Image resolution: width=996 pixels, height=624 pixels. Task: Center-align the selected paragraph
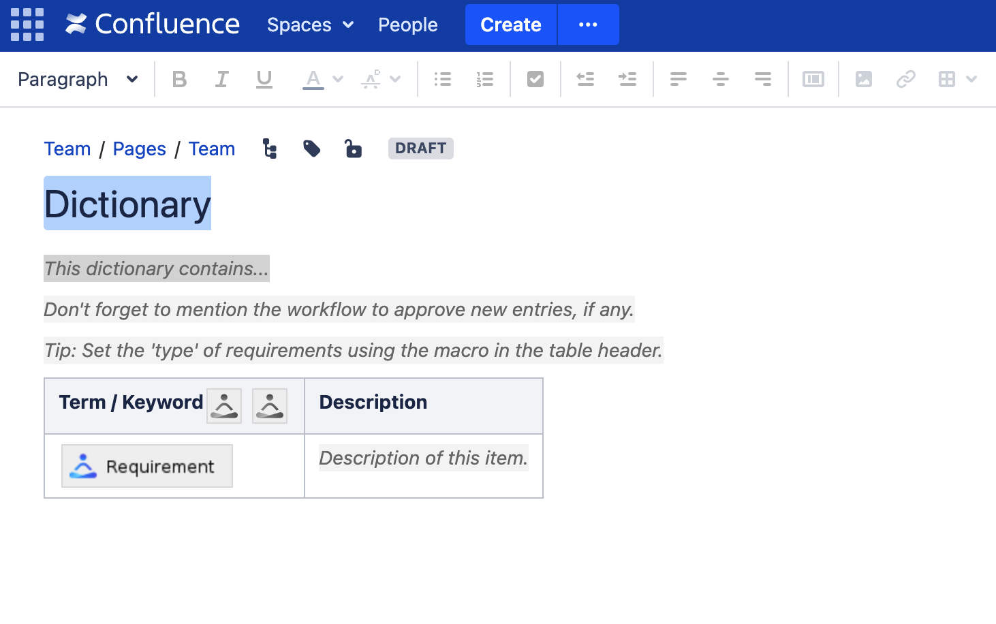[720, 79]
